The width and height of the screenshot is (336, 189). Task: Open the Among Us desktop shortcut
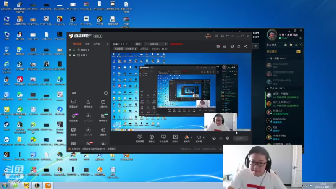pyautogui.click(x=60, y=21)
